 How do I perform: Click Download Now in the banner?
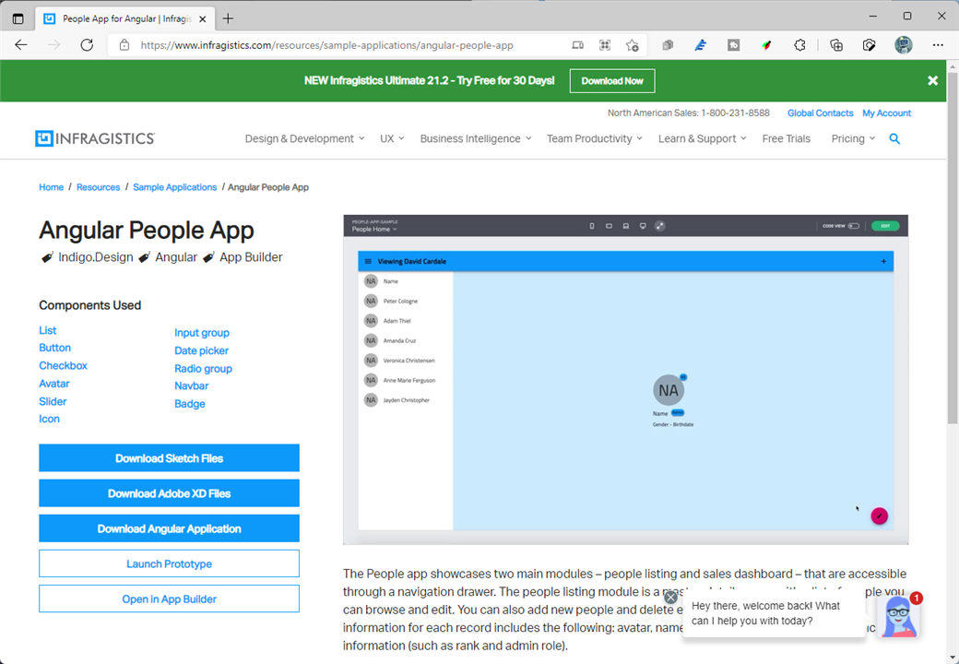[x=612, y=81]
